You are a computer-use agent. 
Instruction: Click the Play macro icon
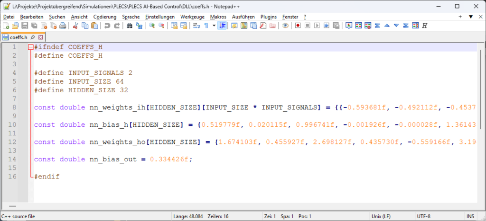tap(316, 26)
